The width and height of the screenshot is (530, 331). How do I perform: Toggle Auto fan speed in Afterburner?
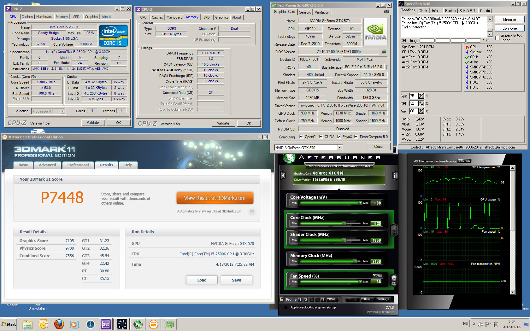378,276
